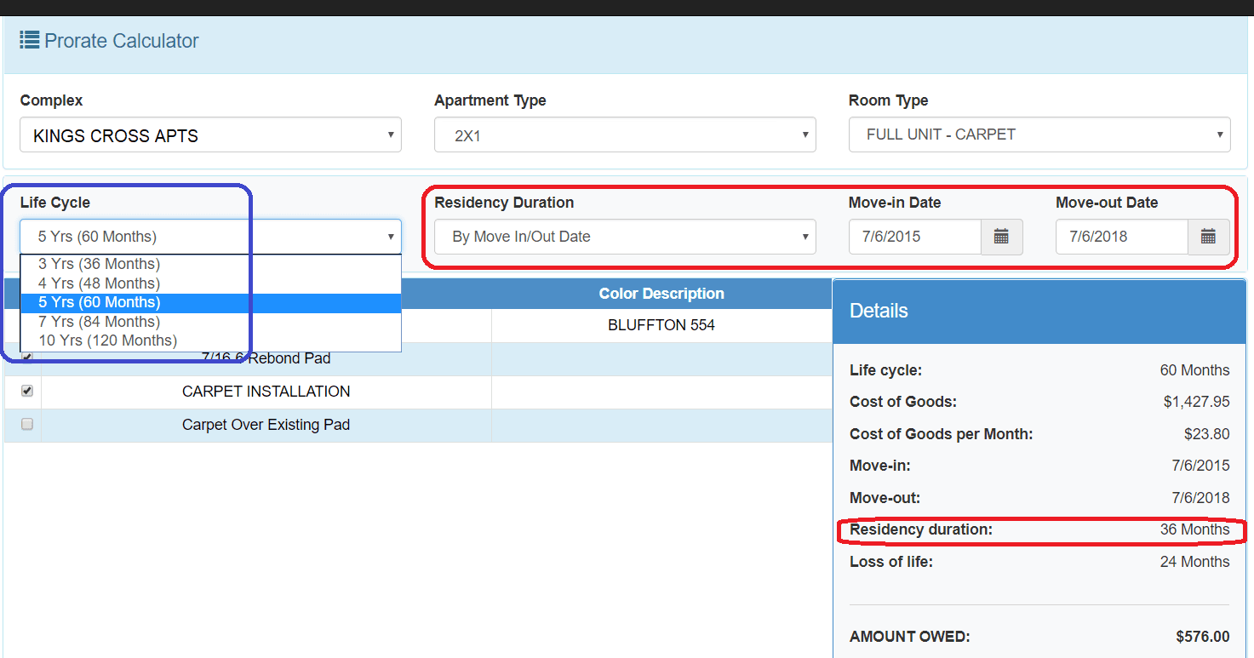Open the Apartment Type dropdown showing 2X1
This screenshot has width=1254, height=658.
pos(625,134)
